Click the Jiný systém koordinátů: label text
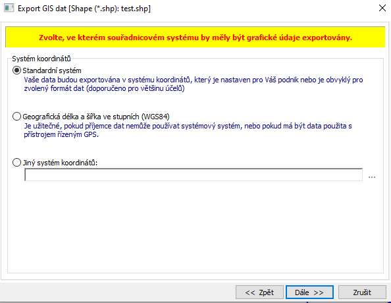The height and width of the screenshot is (303, 391). pos(60,163)
